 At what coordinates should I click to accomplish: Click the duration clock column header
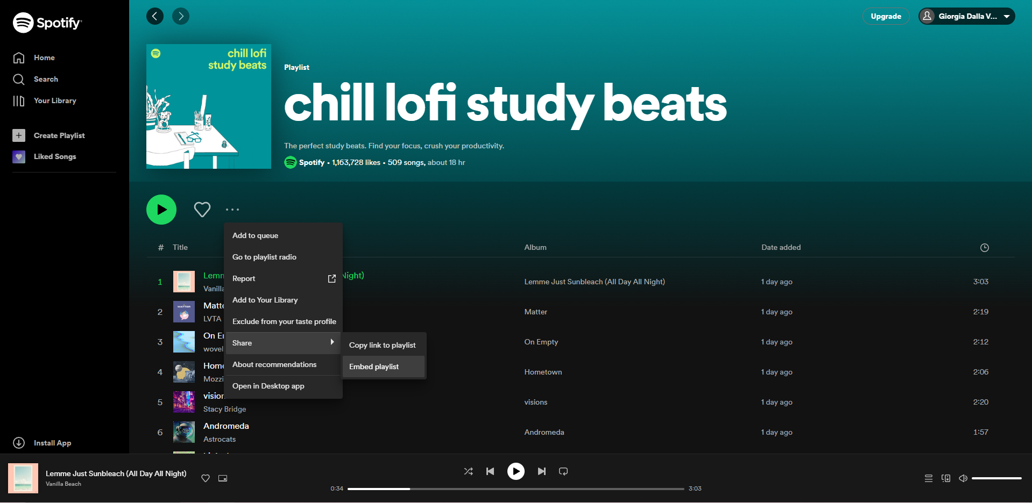point(985,247)
